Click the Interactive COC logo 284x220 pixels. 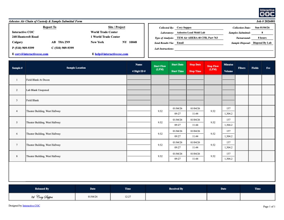click(267, 13)
